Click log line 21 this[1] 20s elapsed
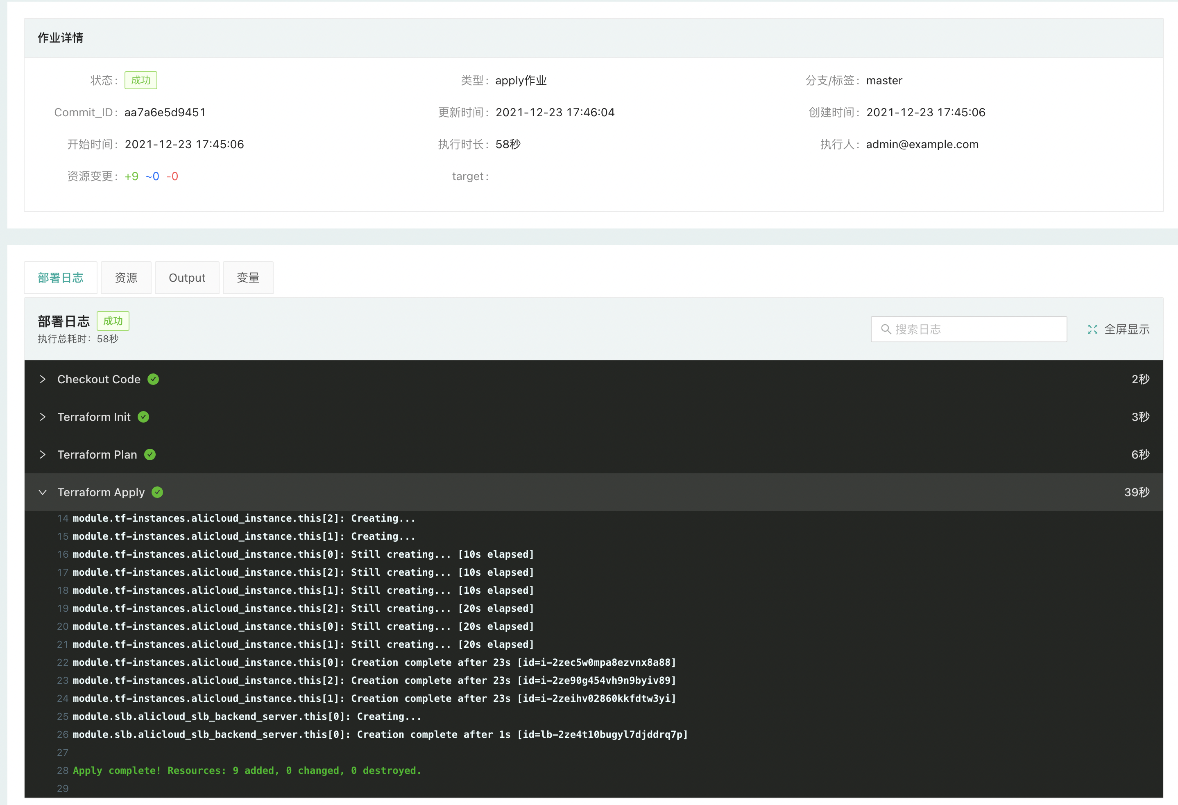Image resolution: width=1178 pixels, height=805 pixels. tap(303, 644)
